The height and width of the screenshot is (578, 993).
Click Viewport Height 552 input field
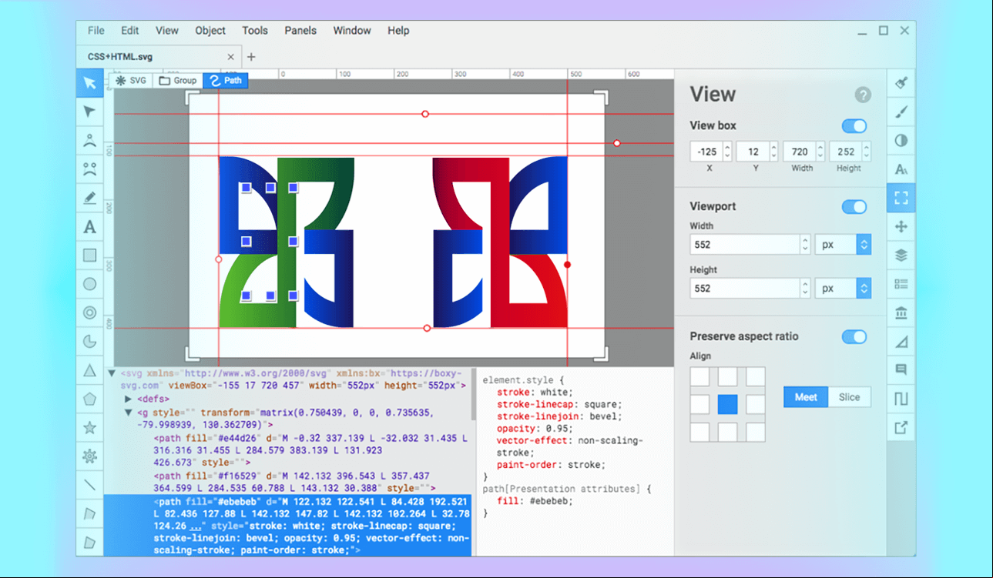pyautogui.click(x=746, y=289)
